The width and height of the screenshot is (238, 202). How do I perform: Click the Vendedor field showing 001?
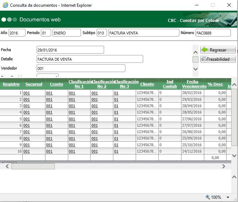coord(81,68)
